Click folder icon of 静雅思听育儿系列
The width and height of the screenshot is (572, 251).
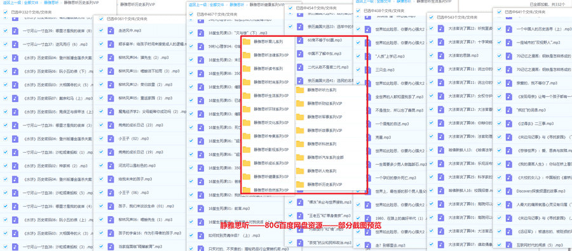pyautogui.click(x=247, y=41)
